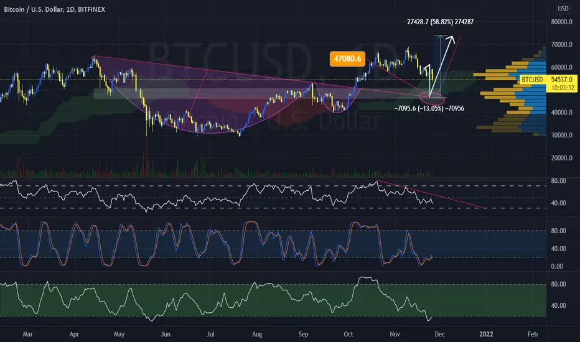This screenshot has height=342, width=580.
Task: Click the Jul label on time axis
Action: point(210,335)
